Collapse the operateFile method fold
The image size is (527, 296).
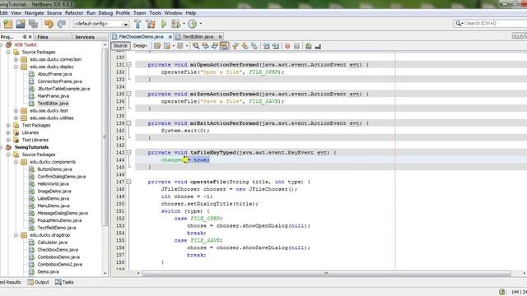click(128, 182)
